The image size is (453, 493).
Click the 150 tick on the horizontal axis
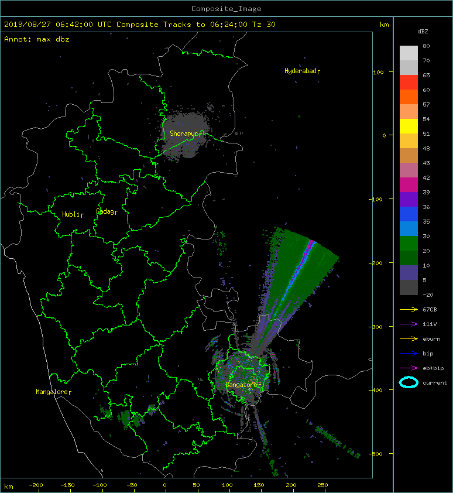(259, 485)
